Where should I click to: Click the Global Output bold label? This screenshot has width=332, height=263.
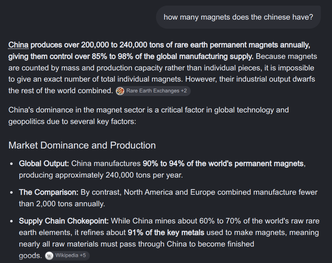(x=44, y=164)
